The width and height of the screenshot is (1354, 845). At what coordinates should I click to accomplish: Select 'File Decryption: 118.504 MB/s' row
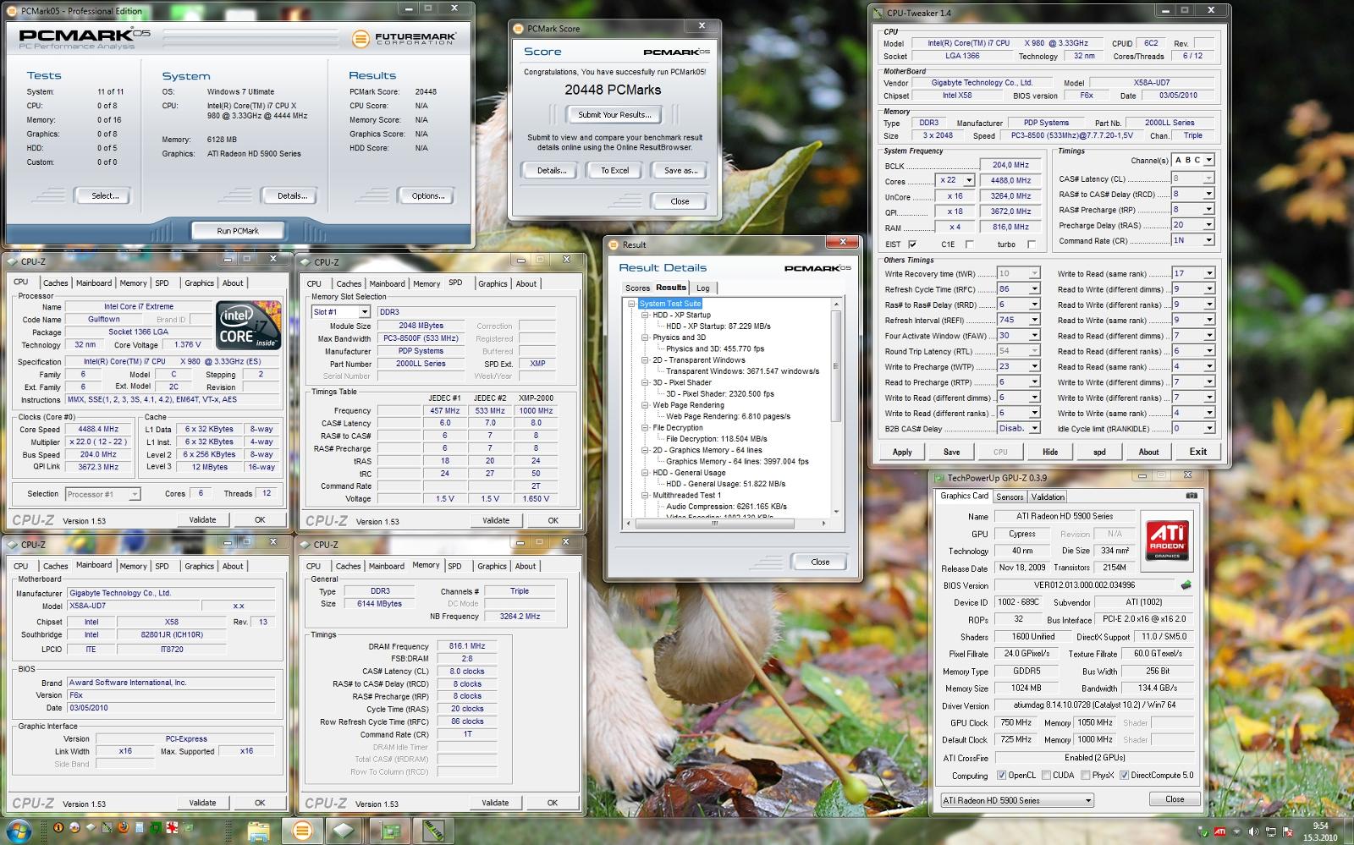(x=716, y=439)
